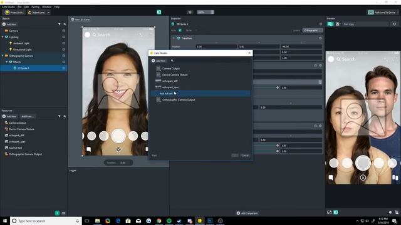Click the green Preview mode icon
The image size is (401, 225).
330,24
